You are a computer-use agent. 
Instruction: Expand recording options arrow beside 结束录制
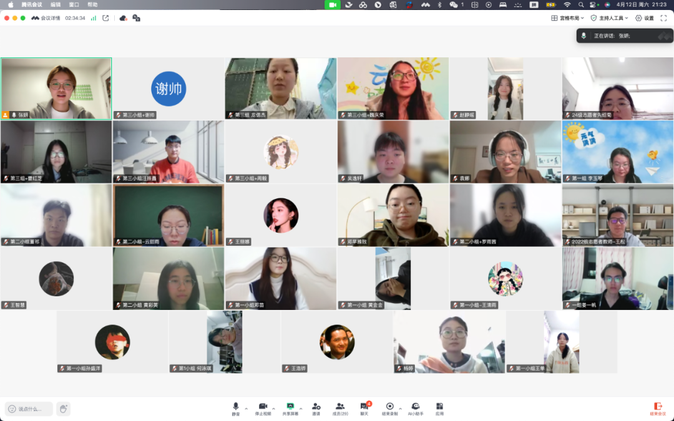click(400, 409)
